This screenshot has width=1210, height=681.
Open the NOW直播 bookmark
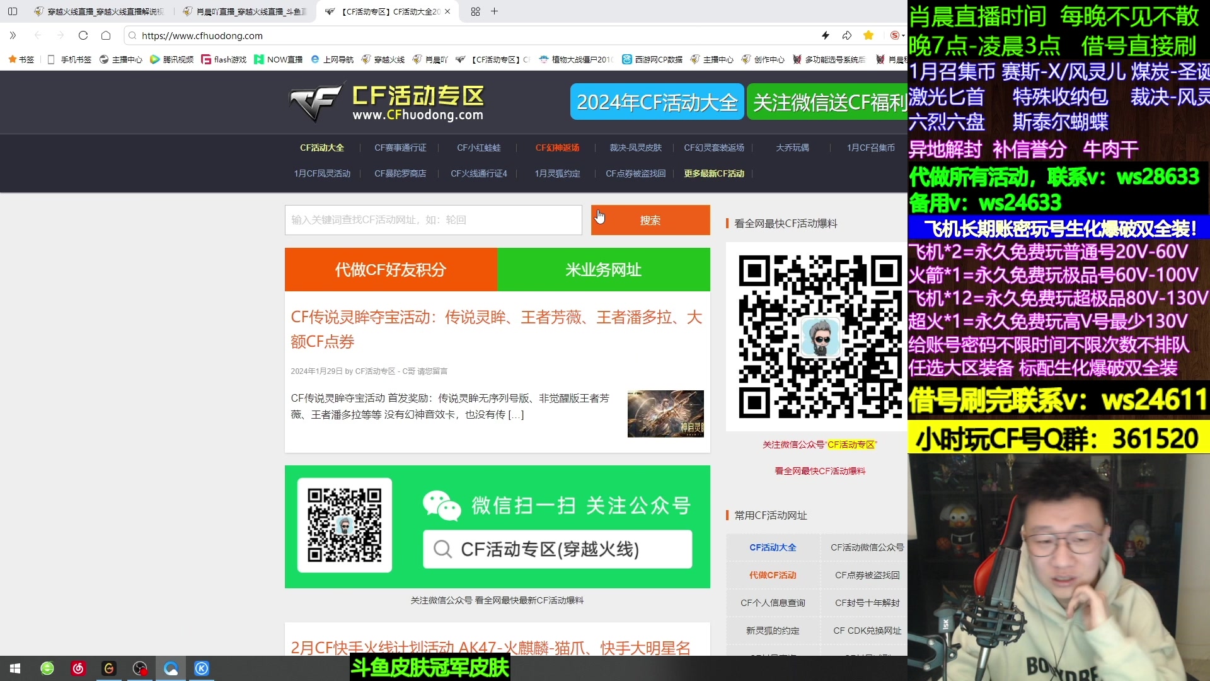click(278, 59)
